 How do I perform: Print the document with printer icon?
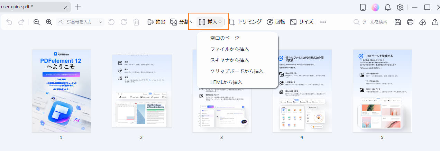[410, 22]
